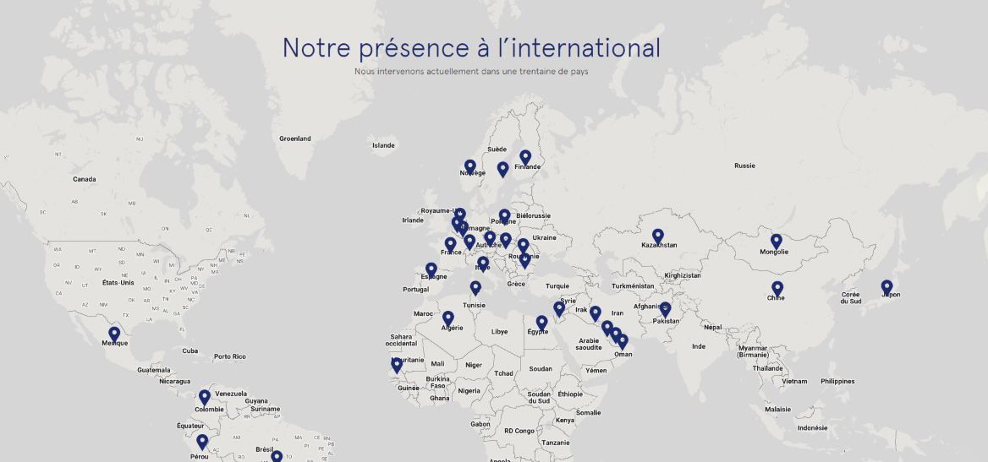Click the pin above Finlande
Image resolution: width=988 pixels, height=462 pixels.
[525, 157]
